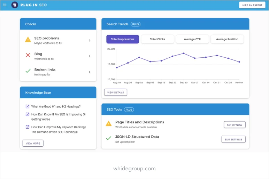Image resolution: width=269 pixels, height=179 pixels.
Task: Click external link icon for H1 and H2 Headings
Action: (28, 106)
